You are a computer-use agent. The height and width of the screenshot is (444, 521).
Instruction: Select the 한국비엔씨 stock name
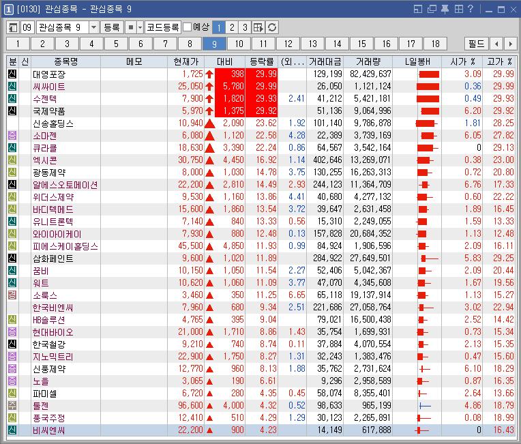[53, 308]
